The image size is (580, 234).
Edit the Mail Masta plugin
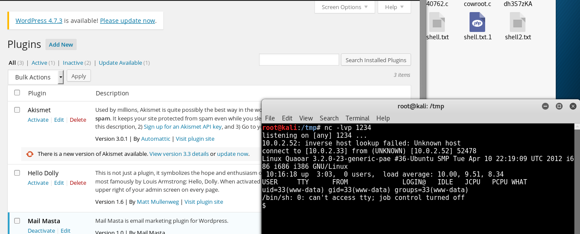coord(65,231)
